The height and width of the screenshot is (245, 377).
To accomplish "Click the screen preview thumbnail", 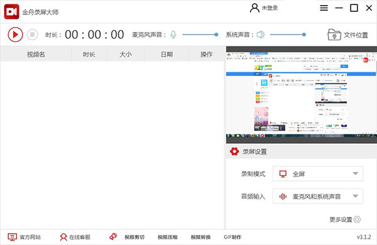I will click(x=301, y=95).
